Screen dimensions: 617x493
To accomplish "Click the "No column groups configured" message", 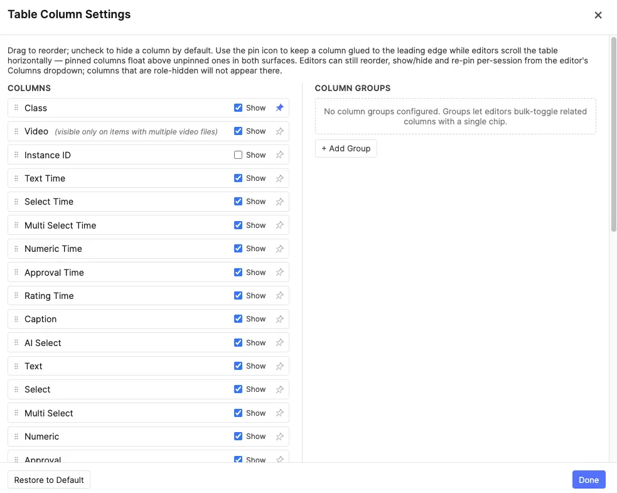I will coord(455,116).
